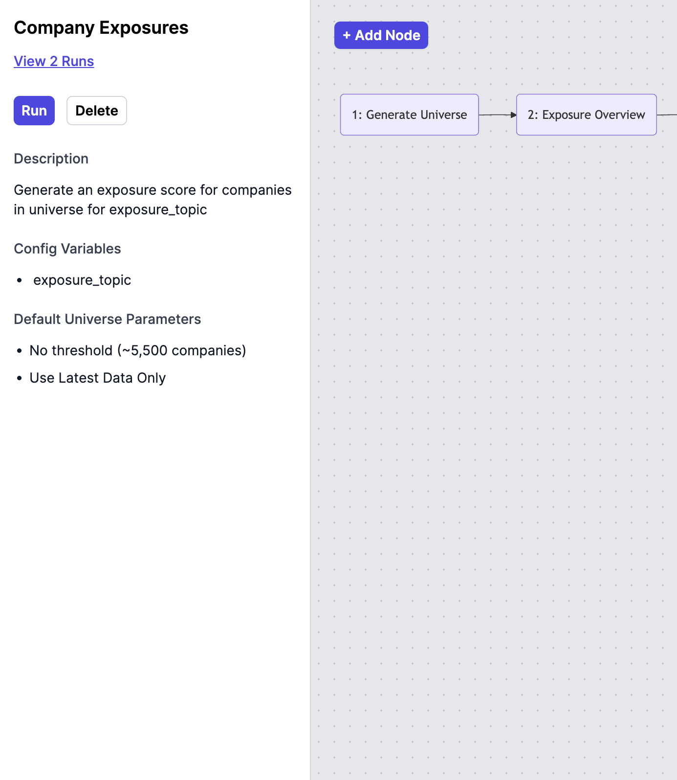This screenshot has height=780, width=677.
Task: Click the Use Latest Data Only item
Action: coord(98,378)
